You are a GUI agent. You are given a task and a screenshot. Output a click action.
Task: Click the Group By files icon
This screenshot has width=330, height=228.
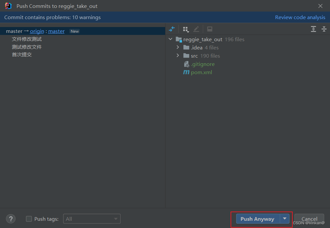pyautogui.click(x=186, y=29)
